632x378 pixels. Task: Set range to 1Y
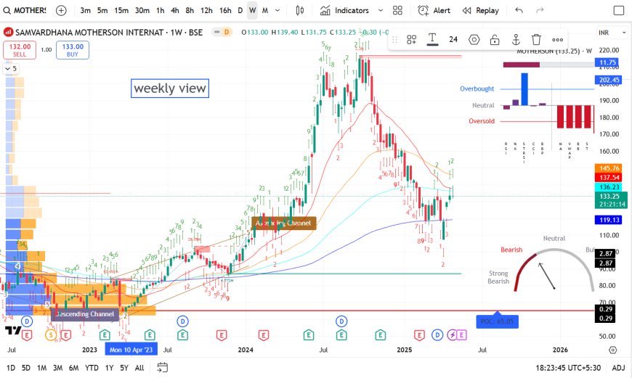click(x=109, y=368)
